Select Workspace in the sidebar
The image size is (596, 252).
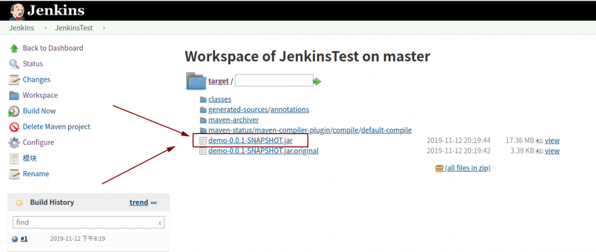pos(41,95)
